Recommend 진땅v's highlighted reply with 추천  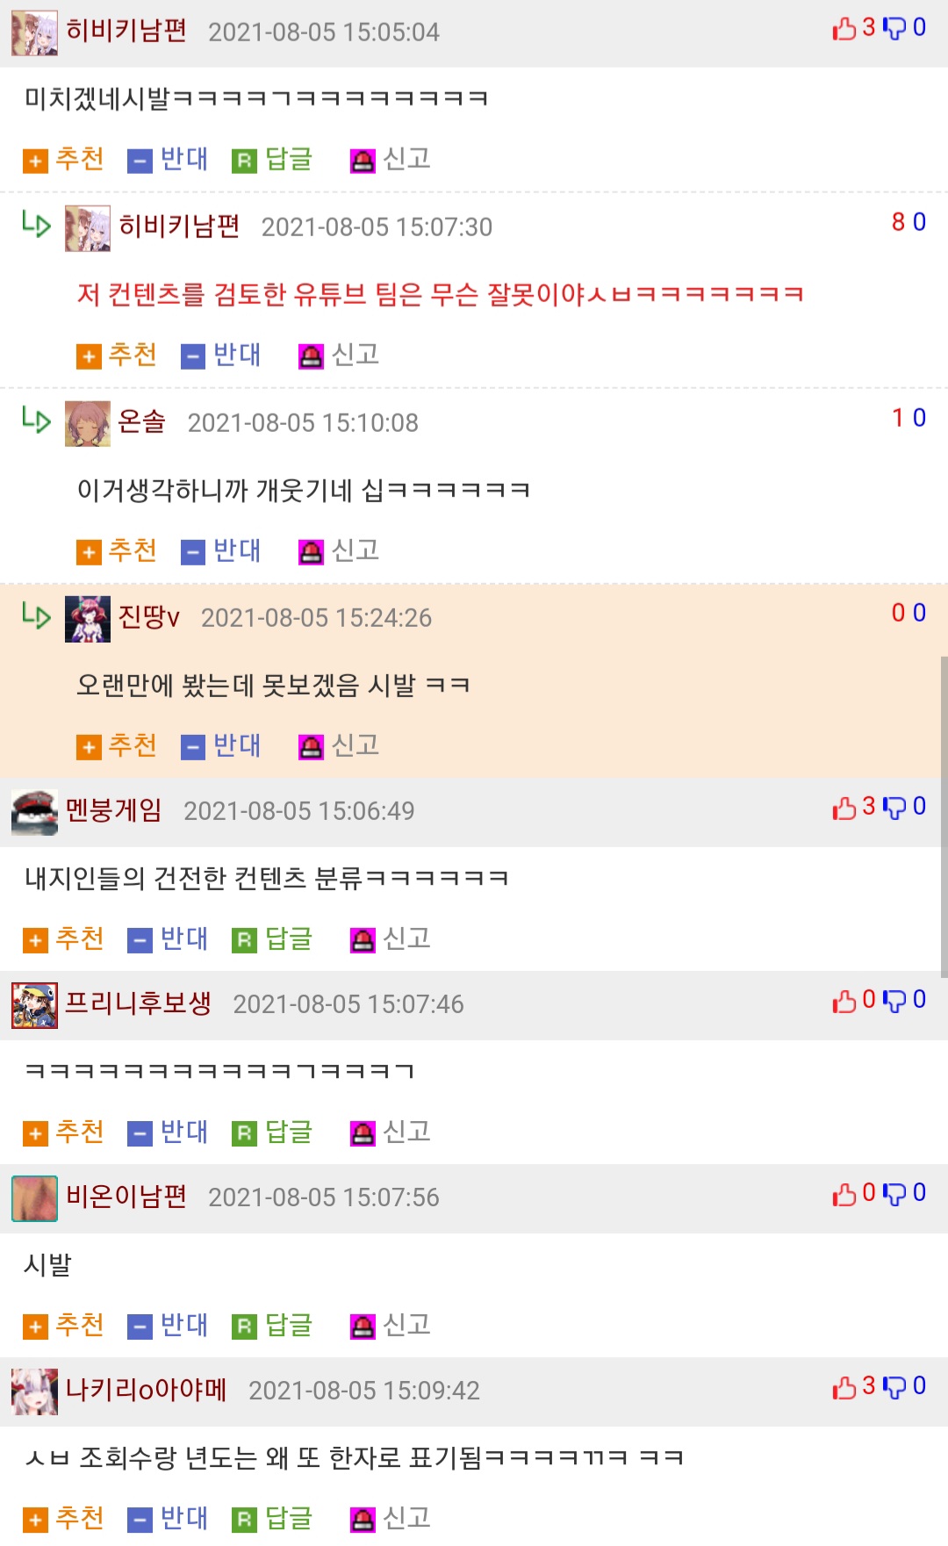[x=117, y=745]
